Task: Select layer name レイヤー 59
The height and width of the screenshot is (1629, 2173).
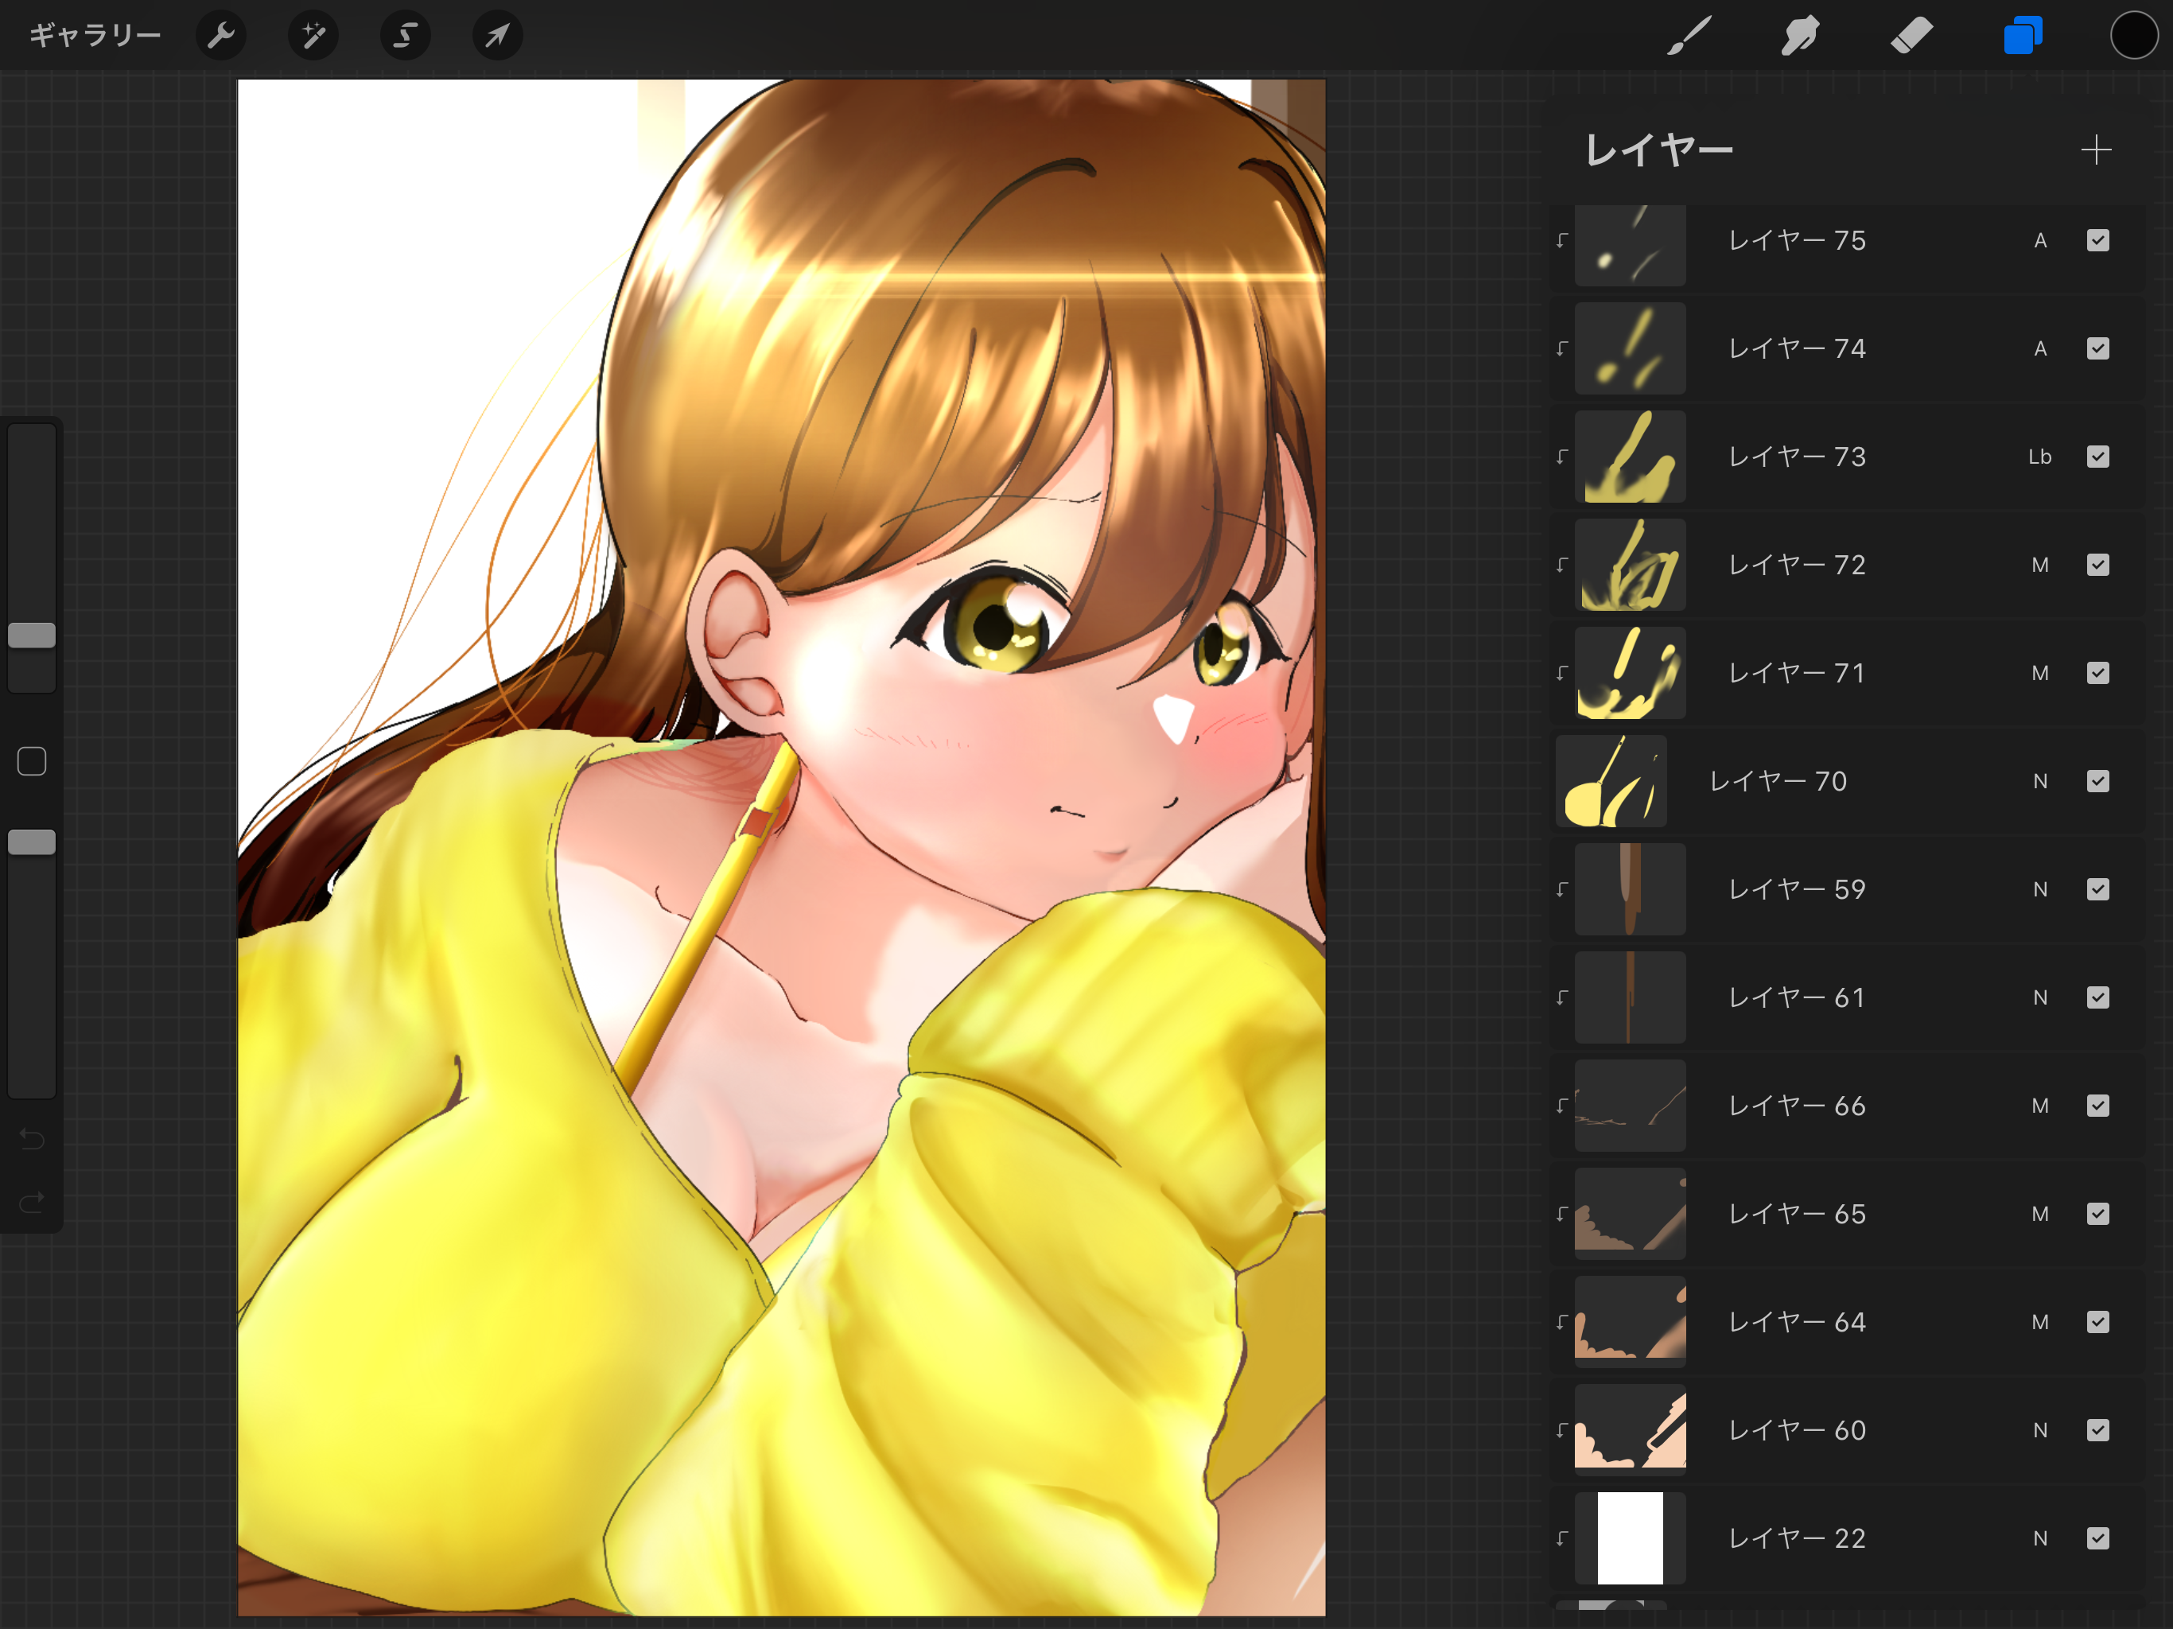Action: point(1797,889)
